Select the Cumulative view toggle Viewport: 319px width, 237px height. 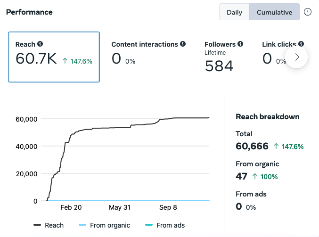coord(274,12)
